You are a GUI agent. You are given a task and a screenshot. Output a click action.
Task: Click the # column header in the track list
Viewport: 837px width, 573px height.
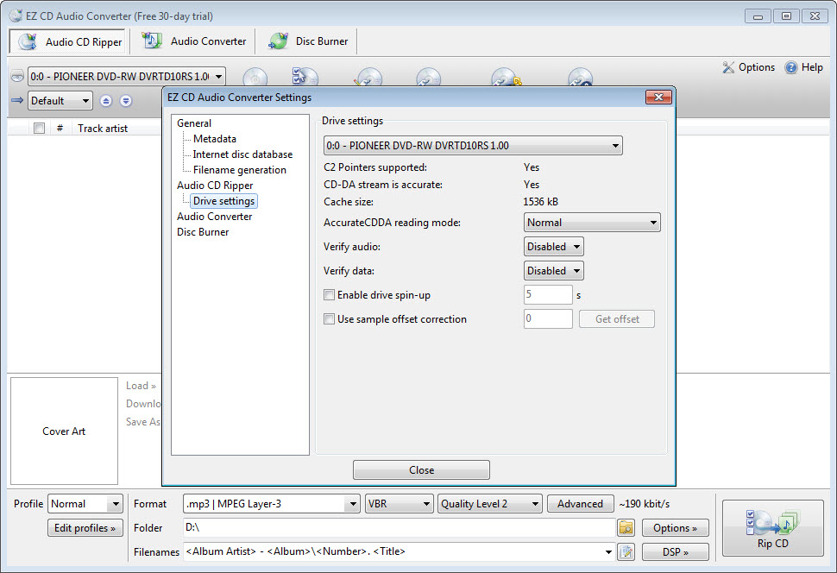[60, 129]
